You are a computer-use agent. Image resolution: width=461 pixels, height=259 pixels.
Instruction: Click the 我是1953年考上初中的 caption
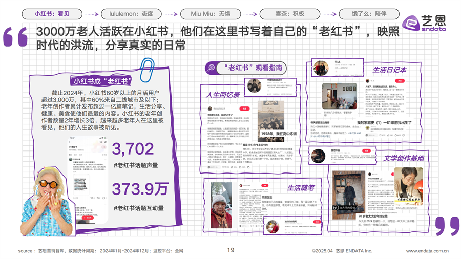(255, 145)
